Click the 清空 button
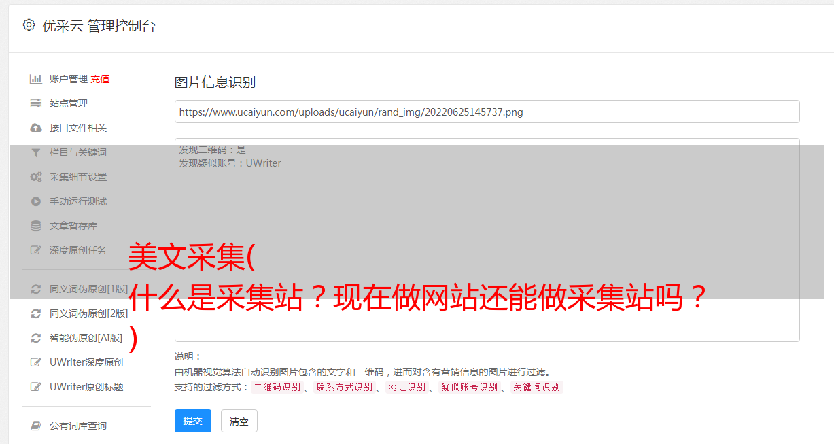The image size is (834, 444). 239,421
